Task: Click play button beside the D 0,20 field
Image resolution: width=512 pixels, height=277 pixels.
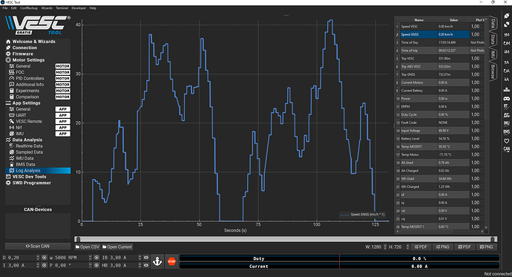Action: point(44,258)
